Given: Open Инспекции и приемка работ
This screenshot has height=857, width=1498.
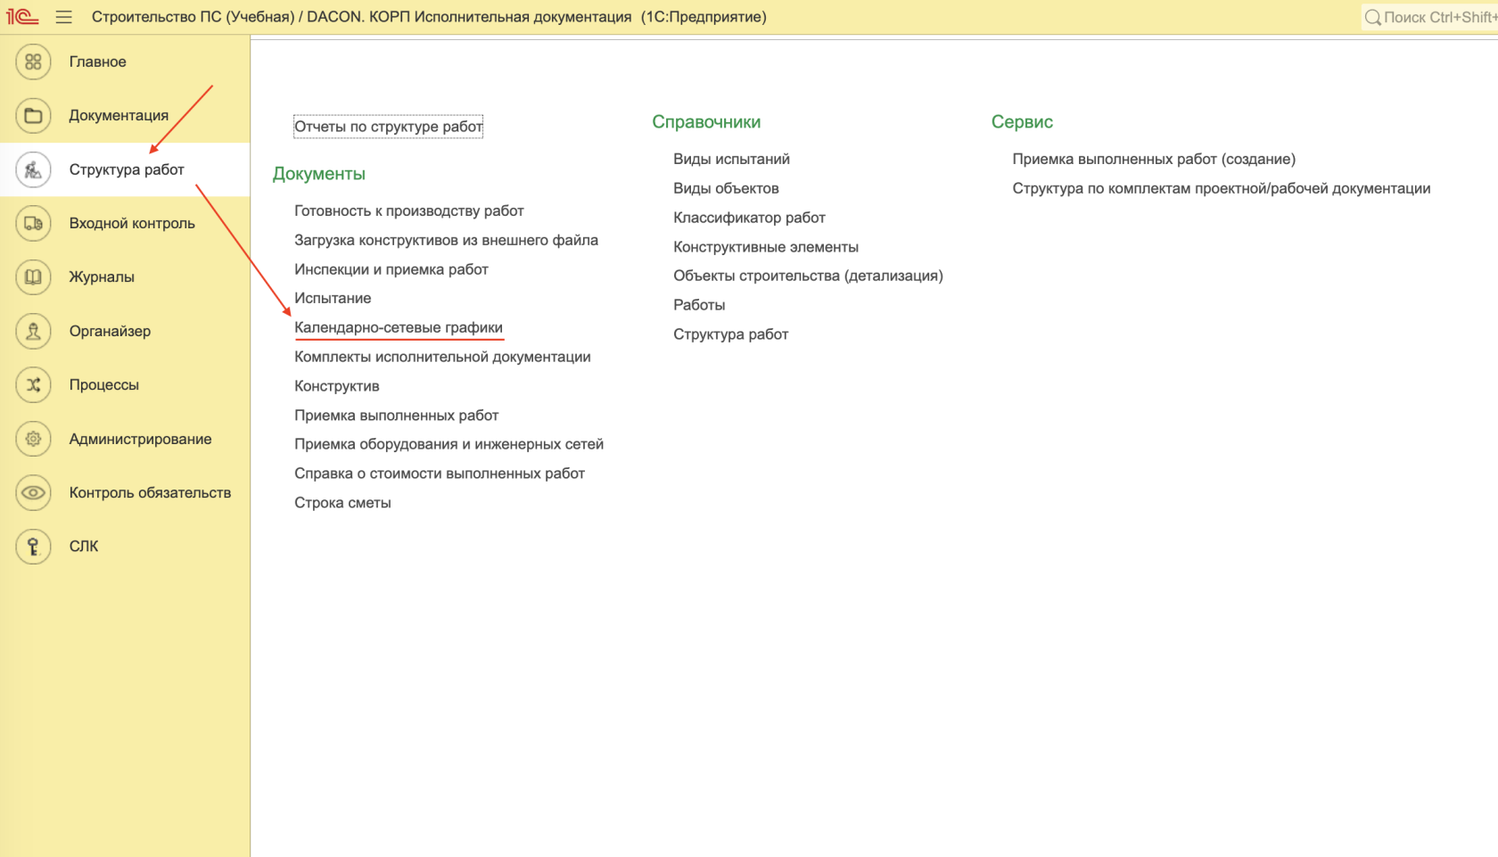Looking at the screenshot, I should (x=391, y=269).
